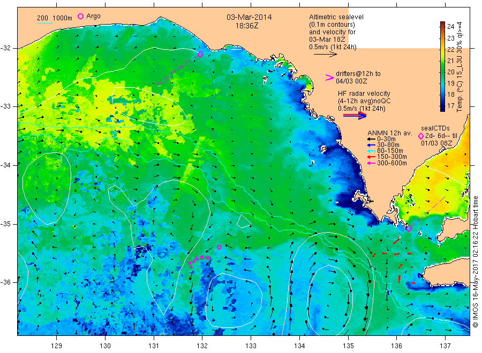
Task: Click the Argo circle symbol in the legend
Action: pos(80,16)
